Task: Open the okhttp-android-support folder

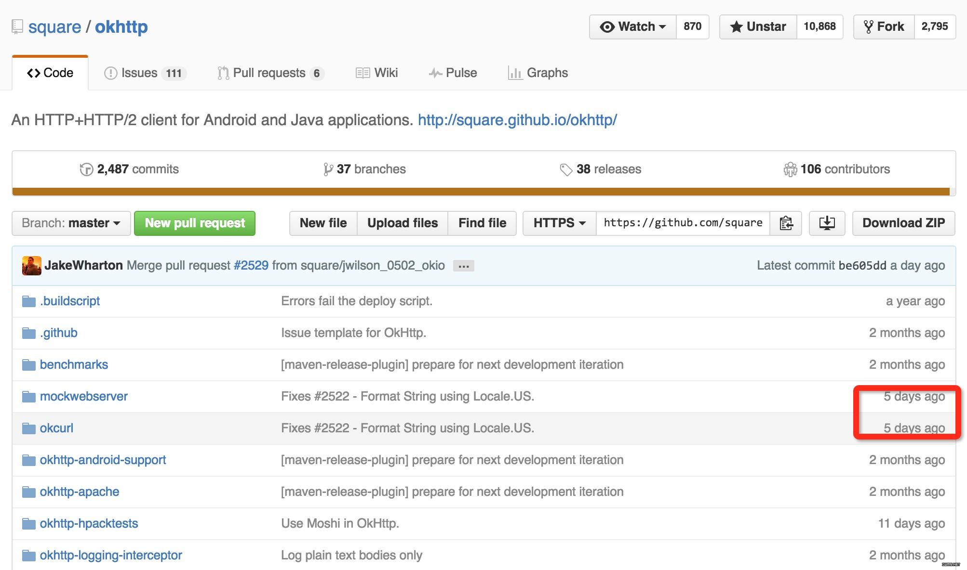Action: pyautogui.click(x=103, y=460)
